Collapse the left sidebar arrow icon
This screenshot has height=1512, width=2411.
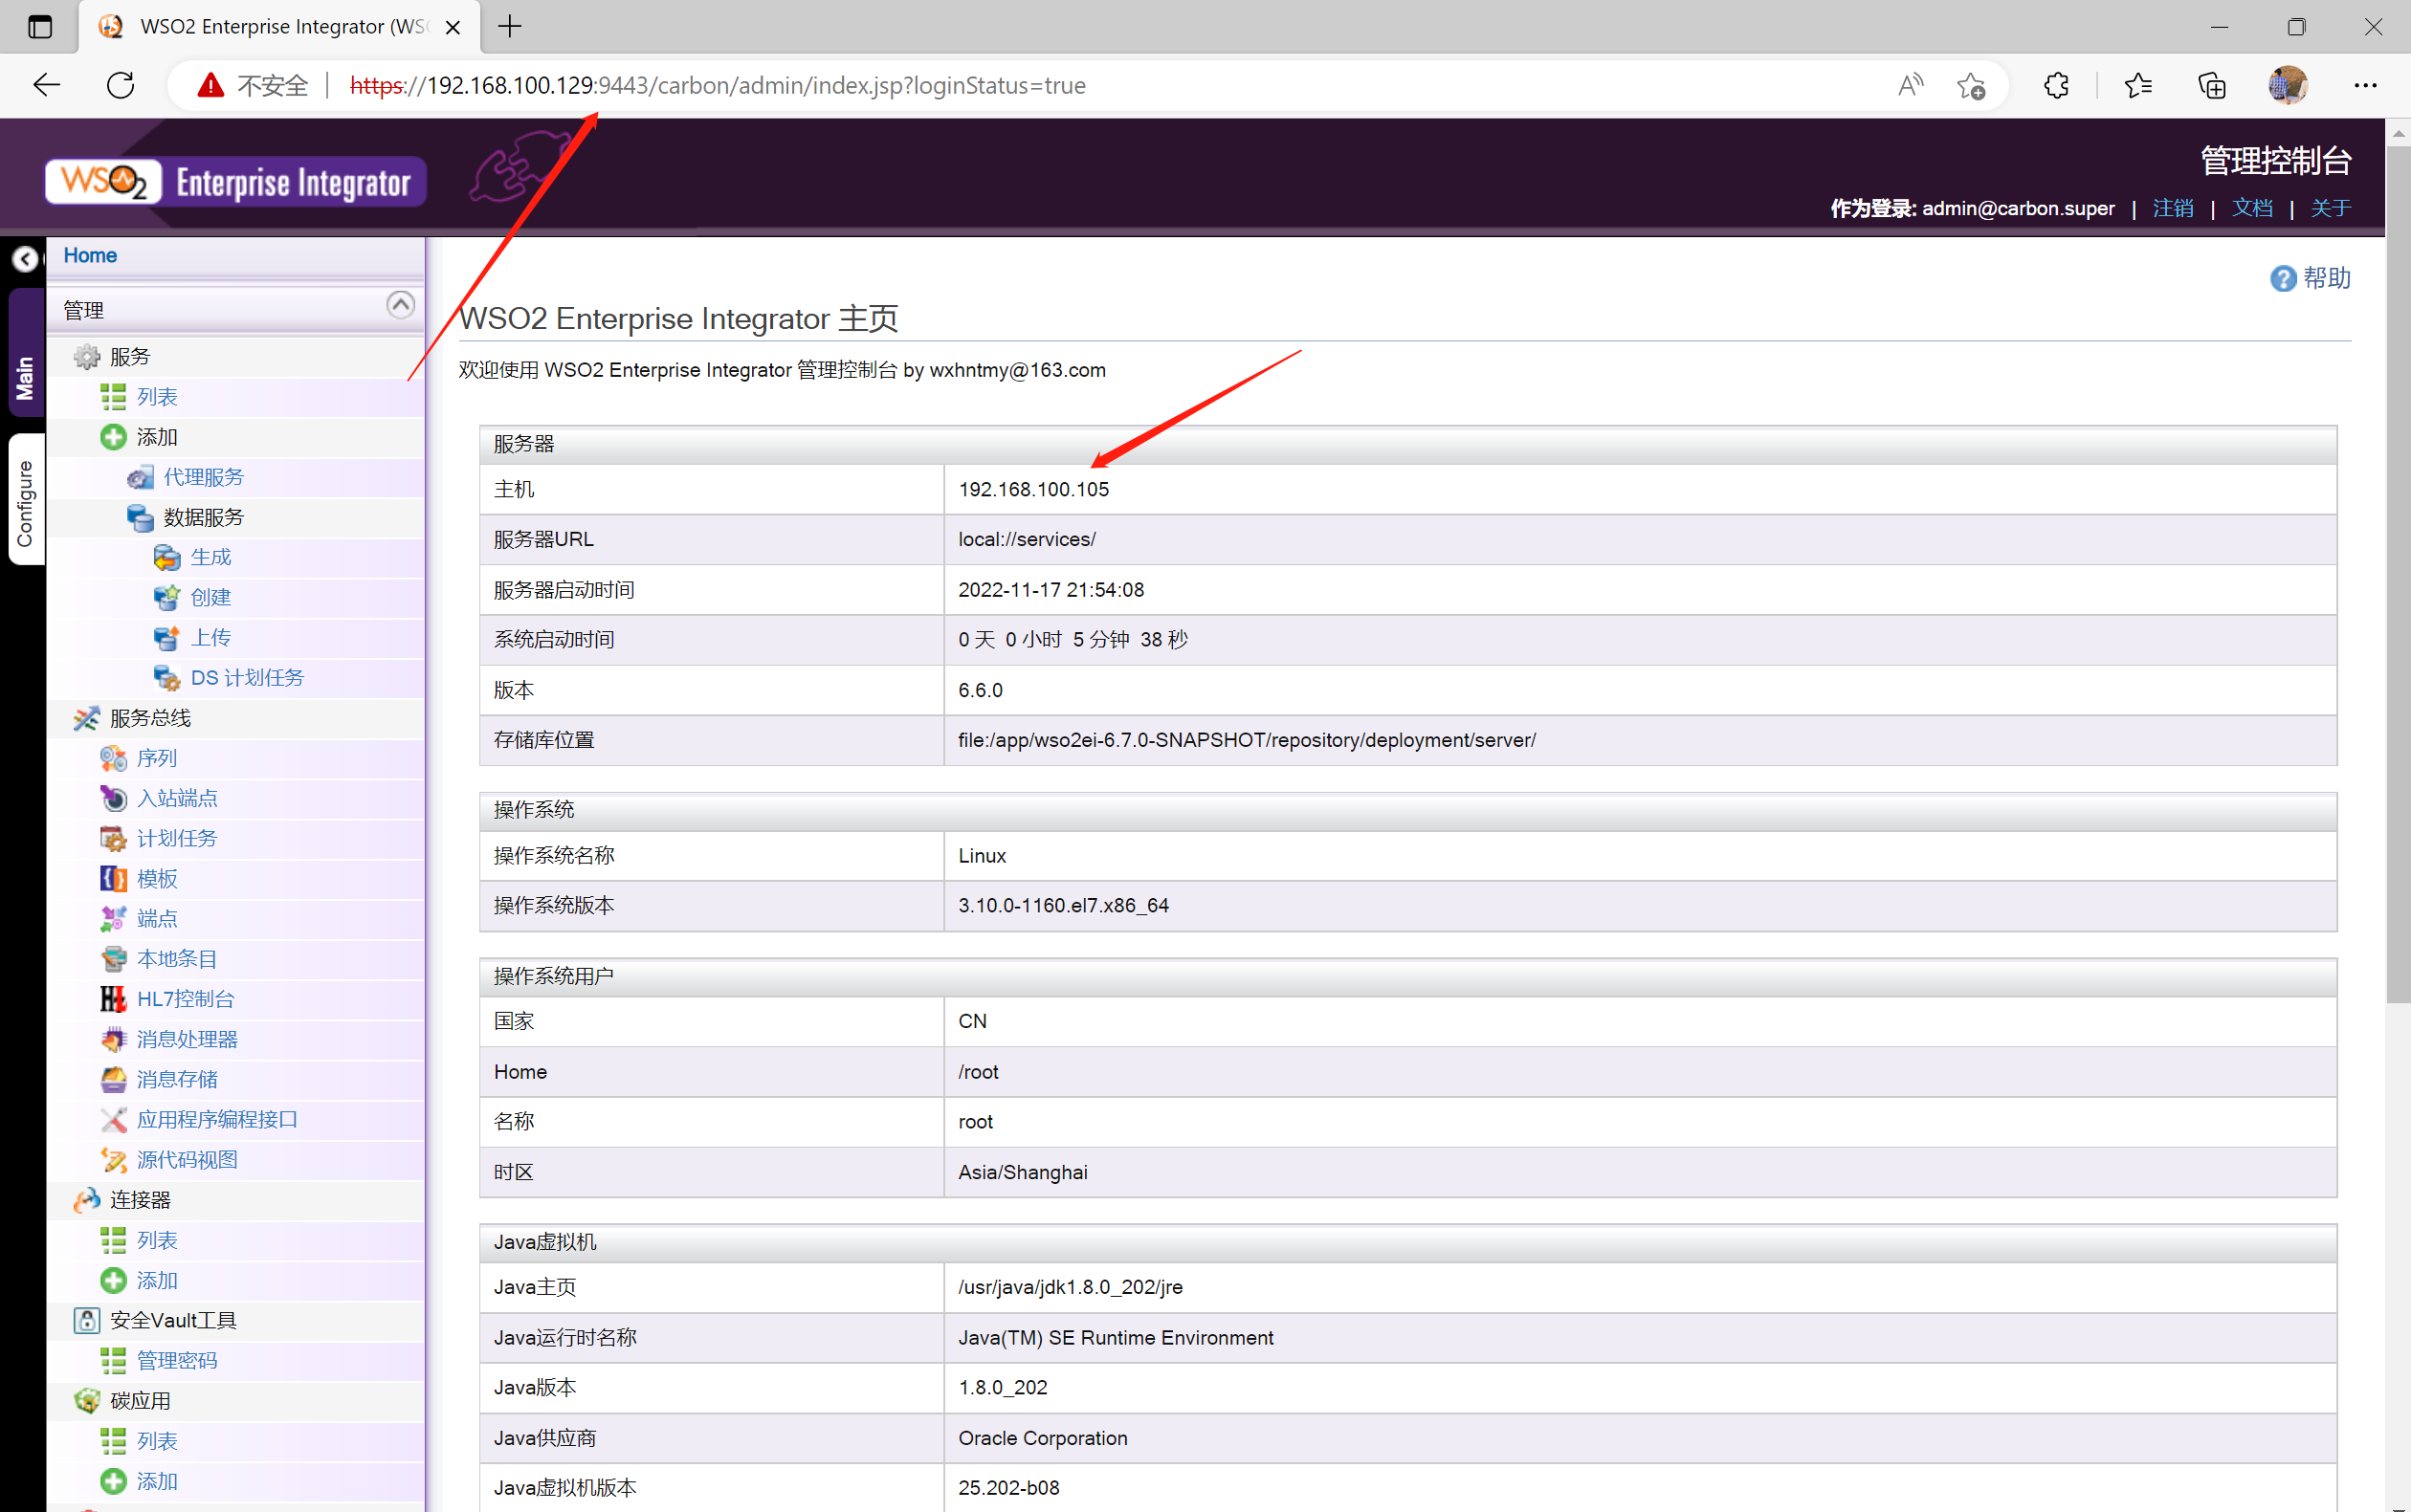(25, 259)
